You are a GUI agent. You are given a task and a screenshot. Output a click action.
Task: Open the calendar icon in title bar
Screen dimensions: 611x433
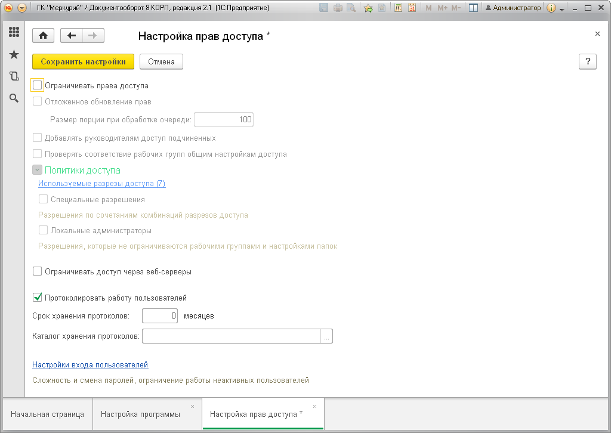click(x=412, y=8)
